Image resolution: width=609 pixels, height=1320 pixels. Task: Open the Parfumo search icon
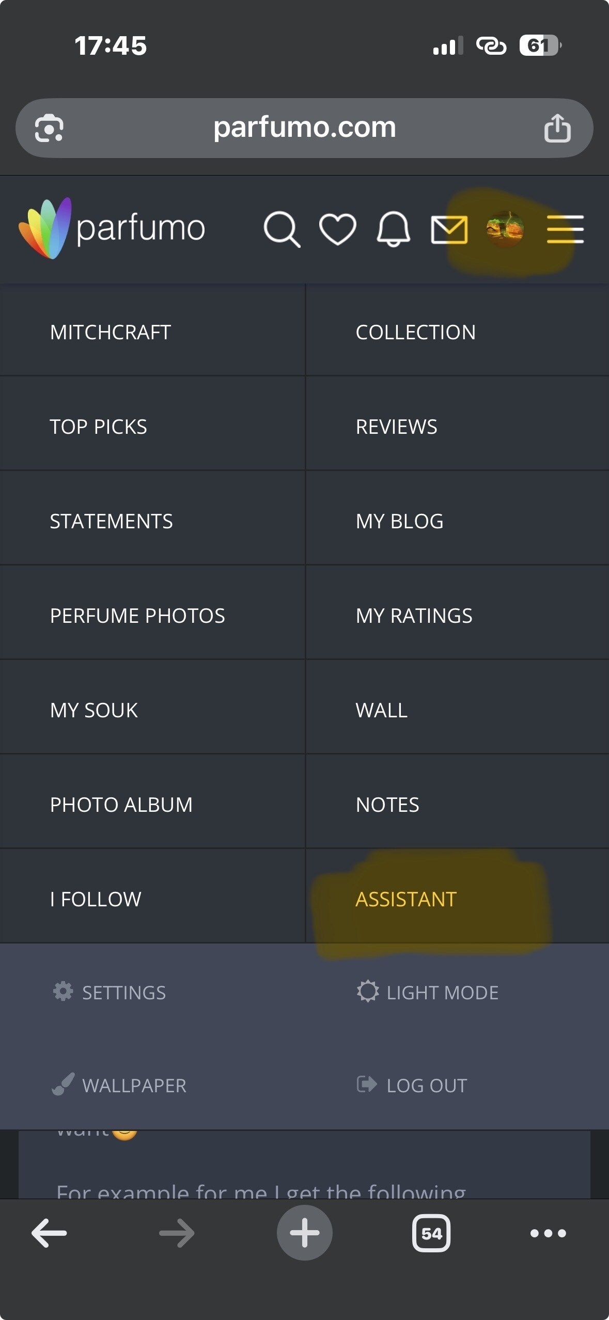282,229
